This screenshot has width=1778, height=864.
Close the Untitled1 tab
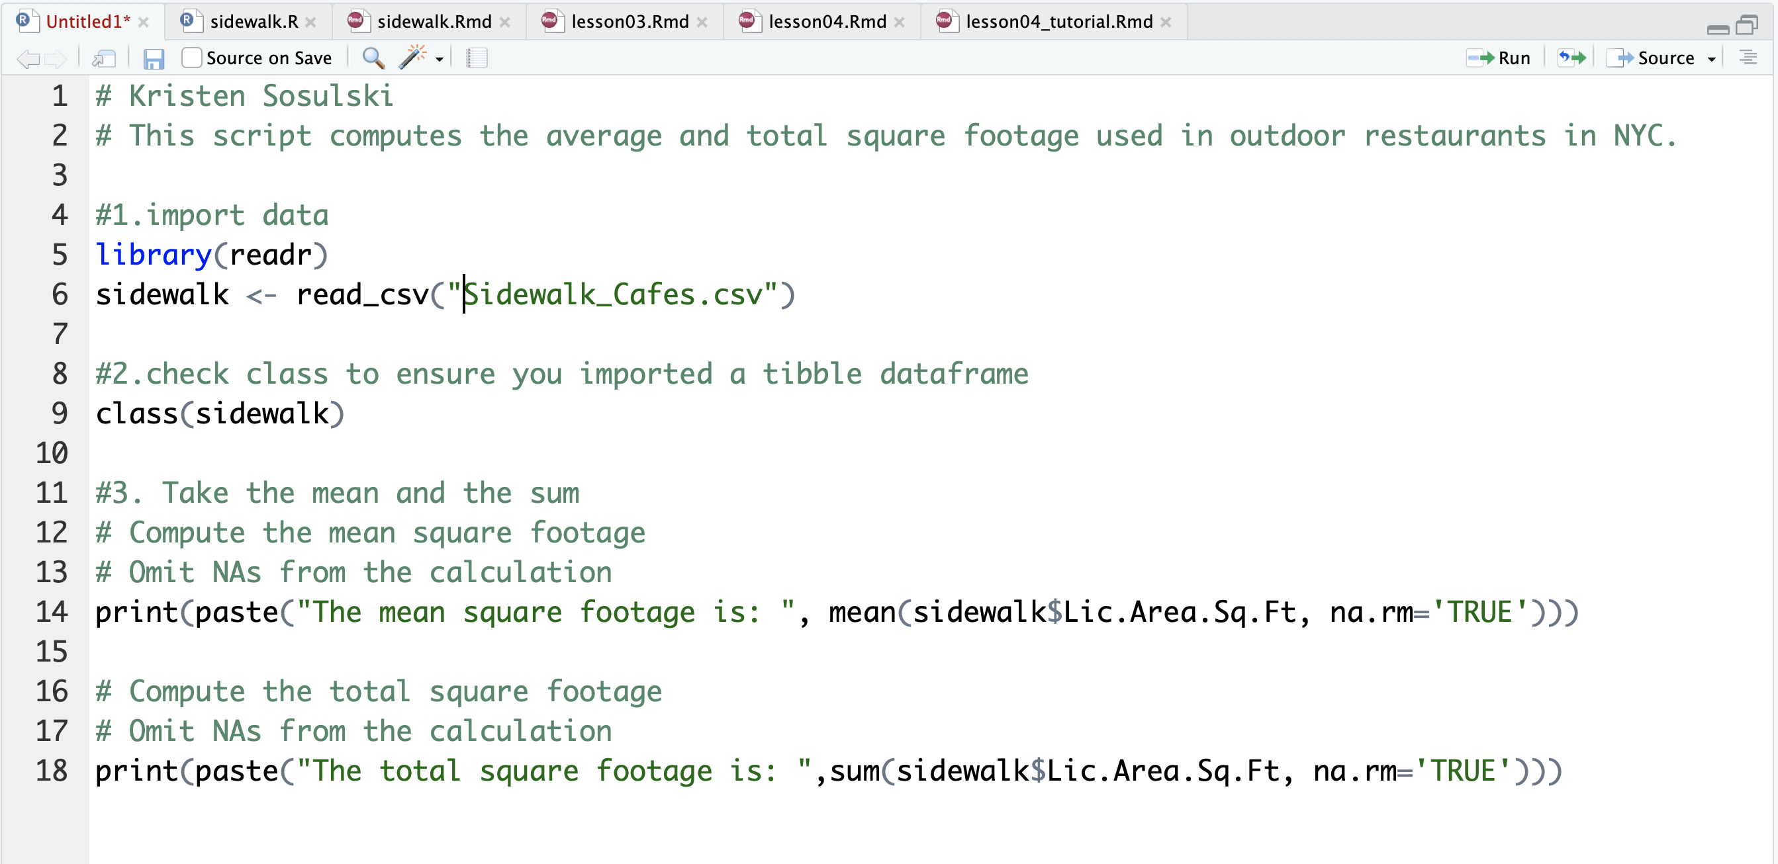(144, 22)
